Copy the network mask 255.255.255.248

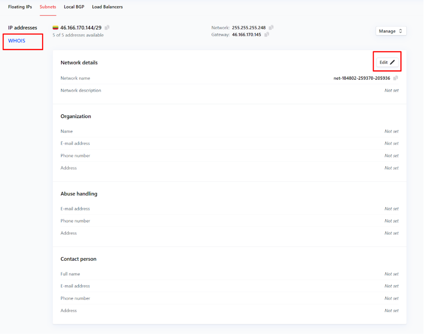tap(271, 28)
